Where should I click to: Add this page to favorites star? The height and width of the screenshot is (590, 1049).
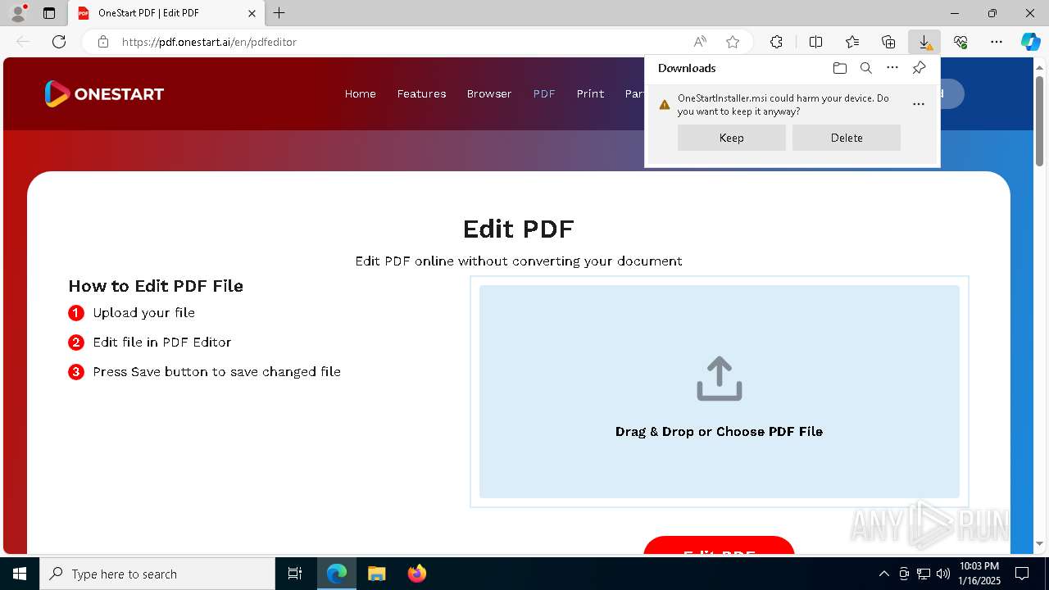tap(733, 42)
